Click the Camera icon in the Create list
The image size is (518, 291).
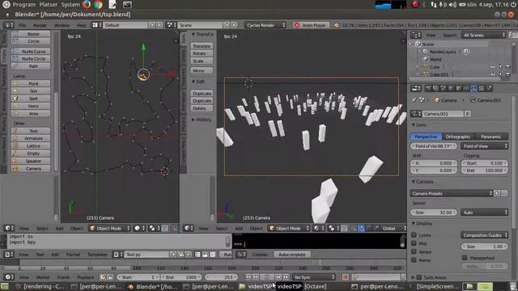pos(15,169)
